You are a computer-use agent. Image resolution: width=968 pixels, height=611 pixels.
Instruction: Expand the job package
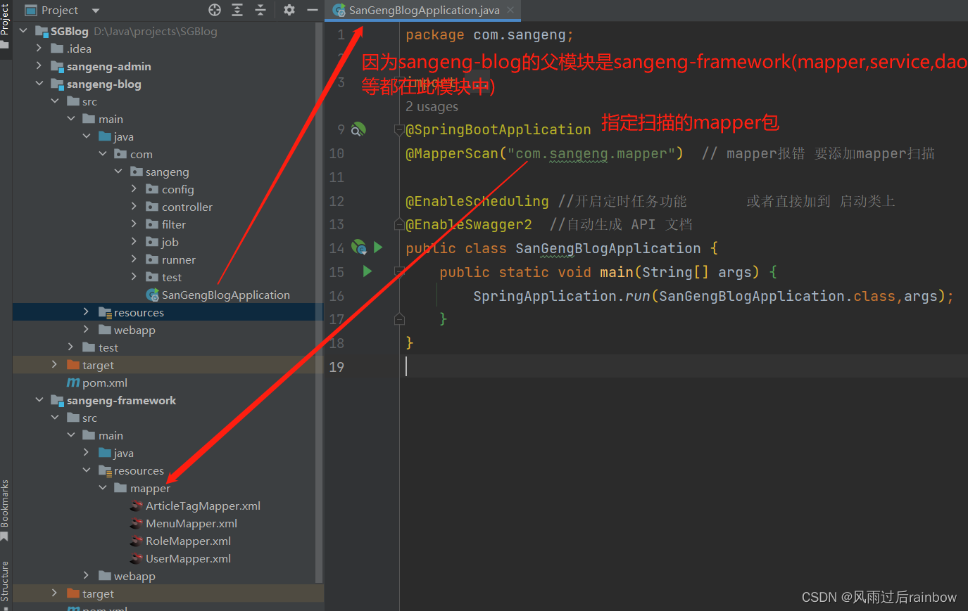tap(134, 242)
